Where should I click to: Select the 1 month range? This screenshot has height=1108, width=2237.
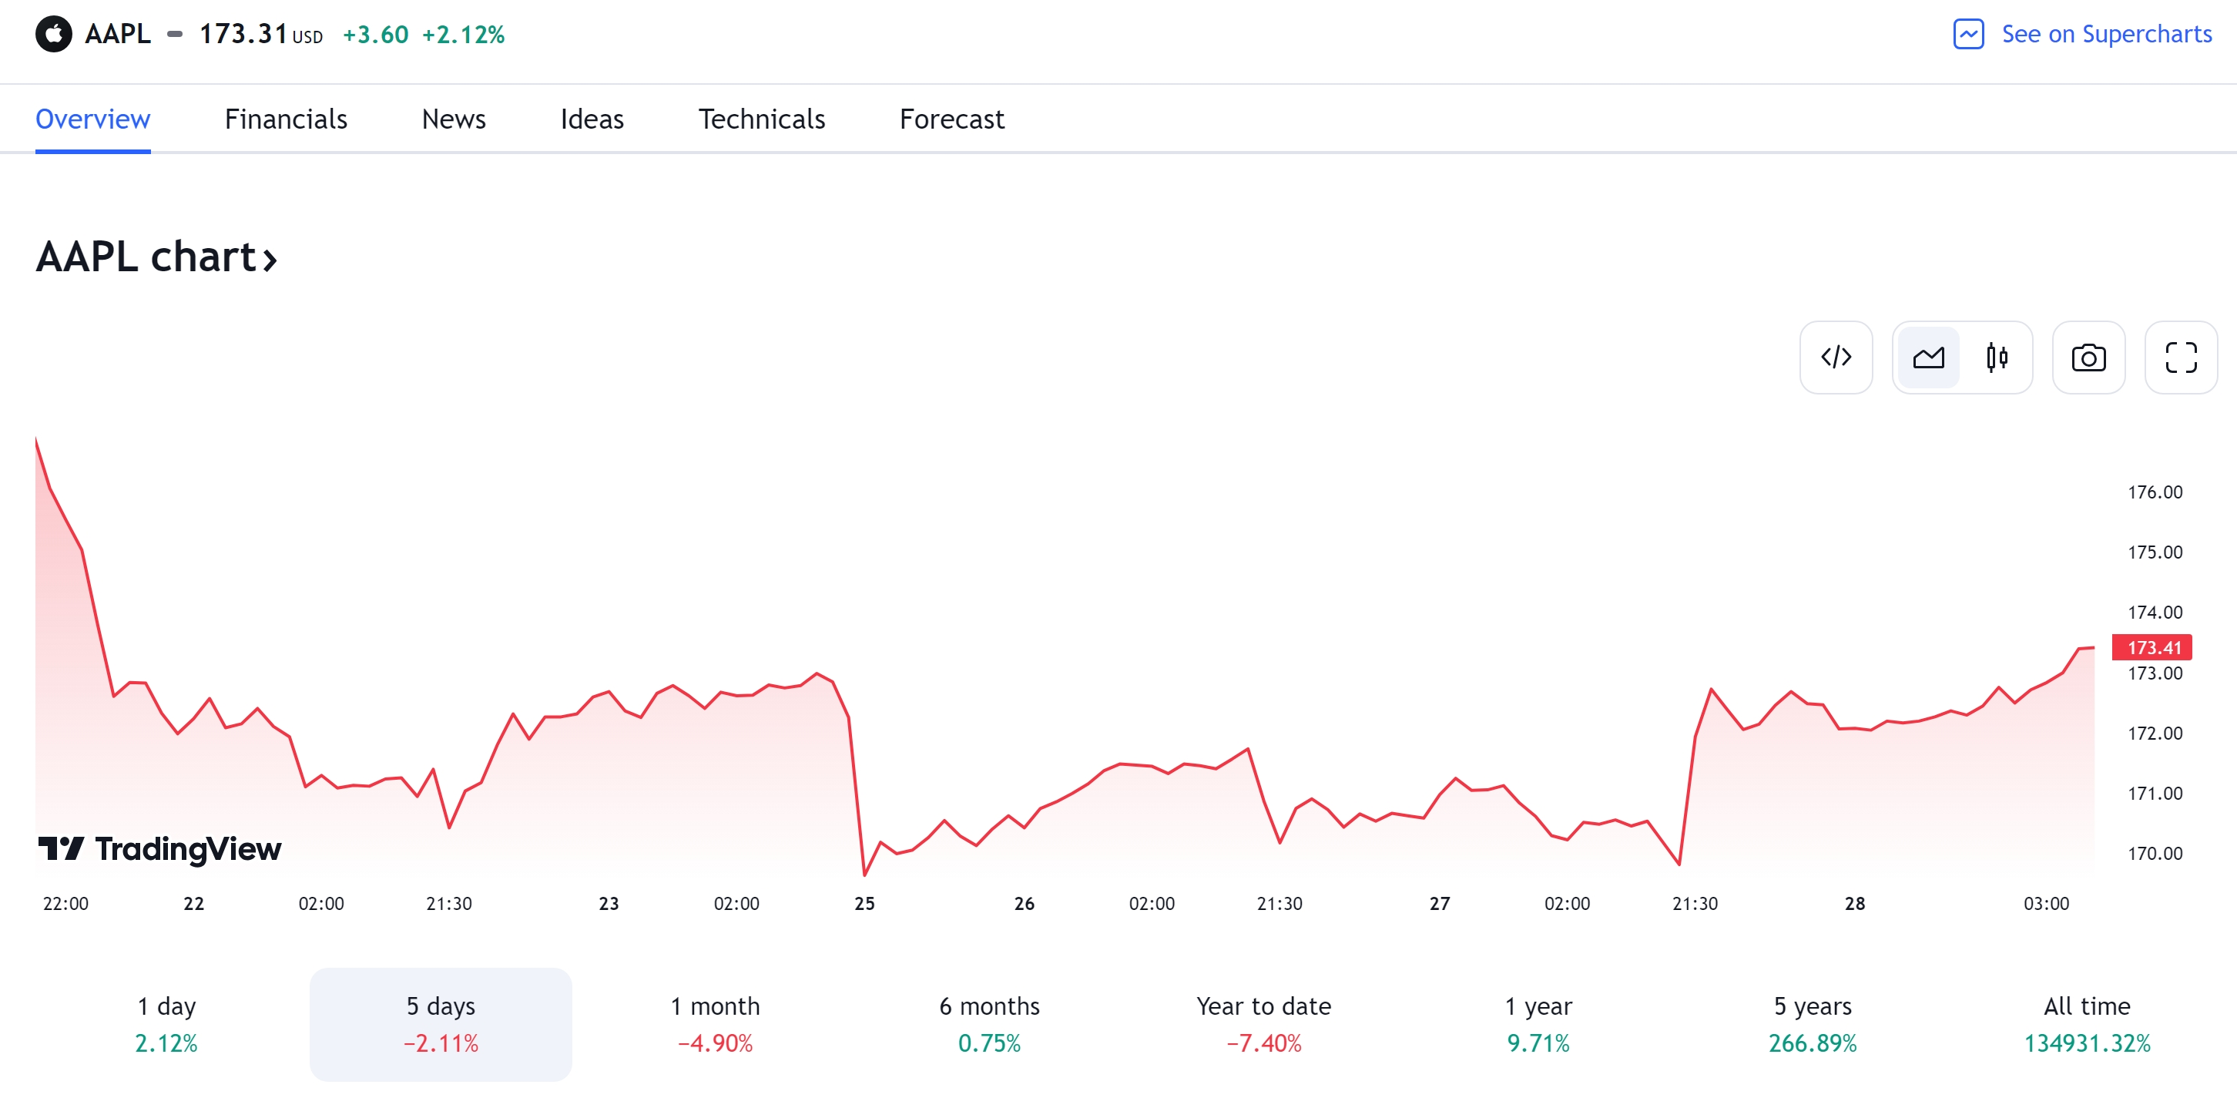click(714, 1023)
